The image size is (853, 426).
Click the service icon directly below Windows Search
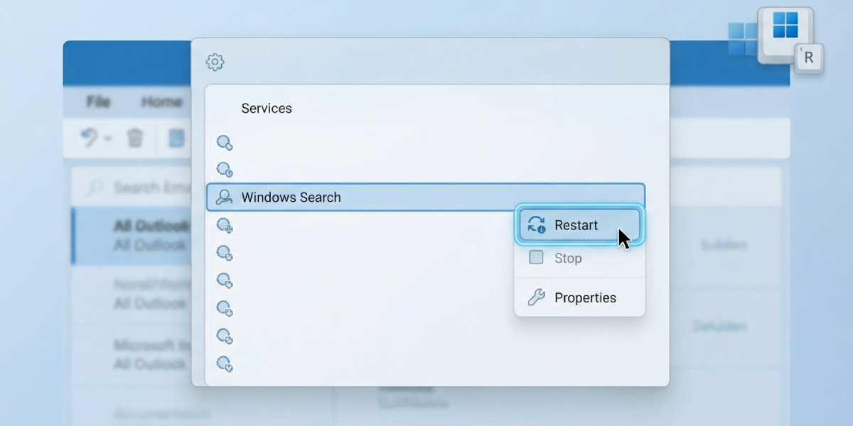point(225,226)
